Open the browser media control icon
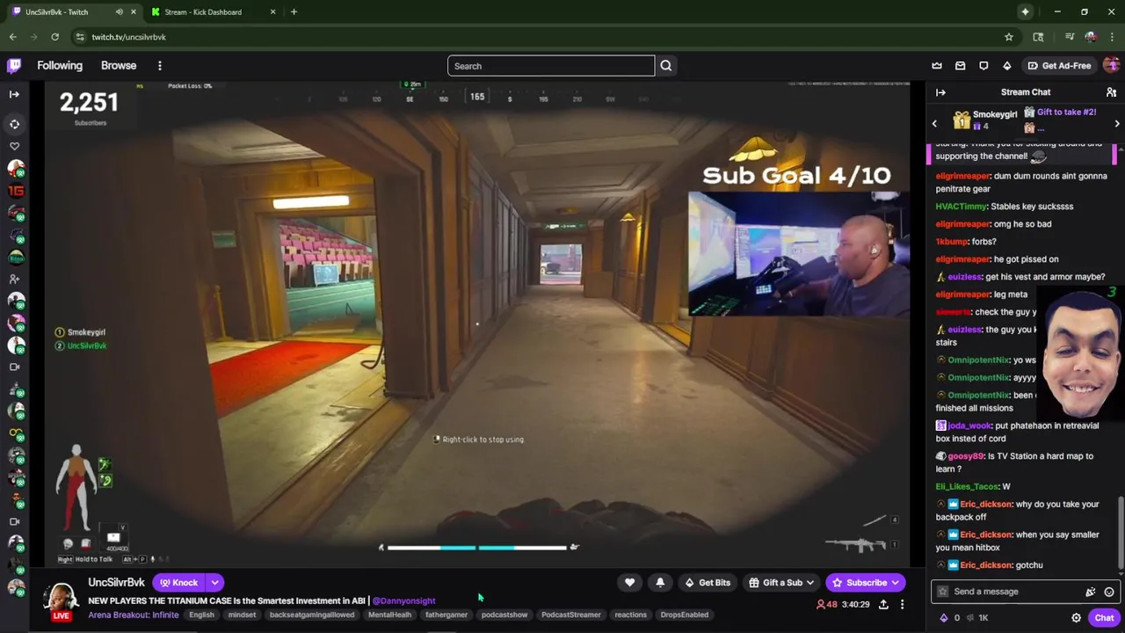 [x=1070, y=37]
